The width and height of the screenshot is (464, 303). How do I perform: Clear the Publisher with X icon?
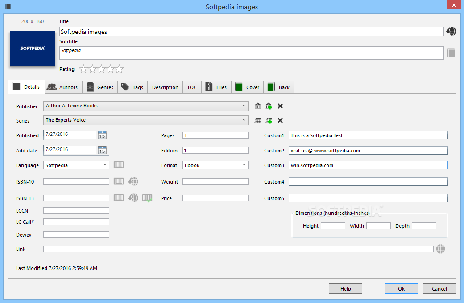(280, 106)
